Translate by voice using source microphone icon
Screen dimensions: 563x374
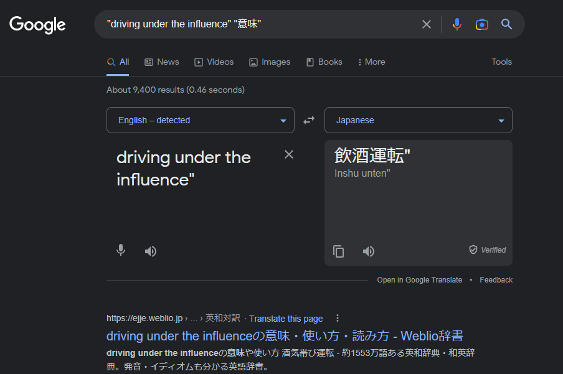[x=121, y=250]
